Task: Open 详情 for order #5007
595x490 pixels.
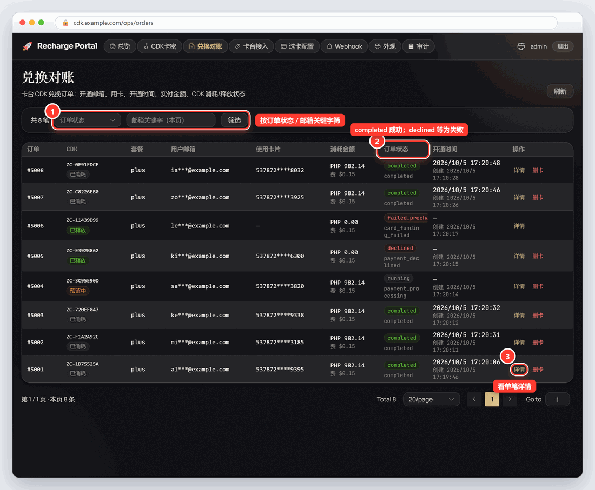Action: point(519,197)
